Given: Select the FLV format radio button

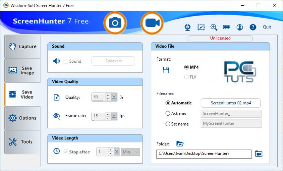Looking at the screenshot, I should coord(186,77).
